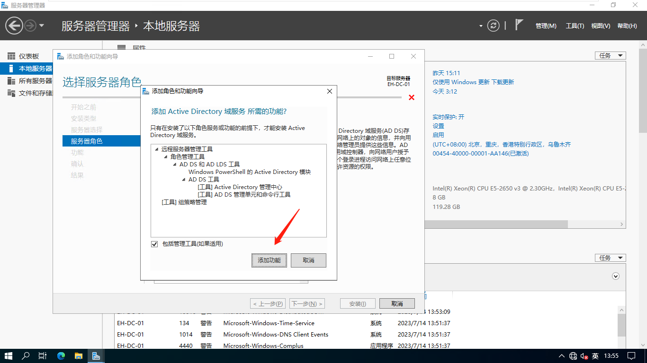
Task: Select 仪表板 in the left sidebar
Action: (x=29, y=56)
